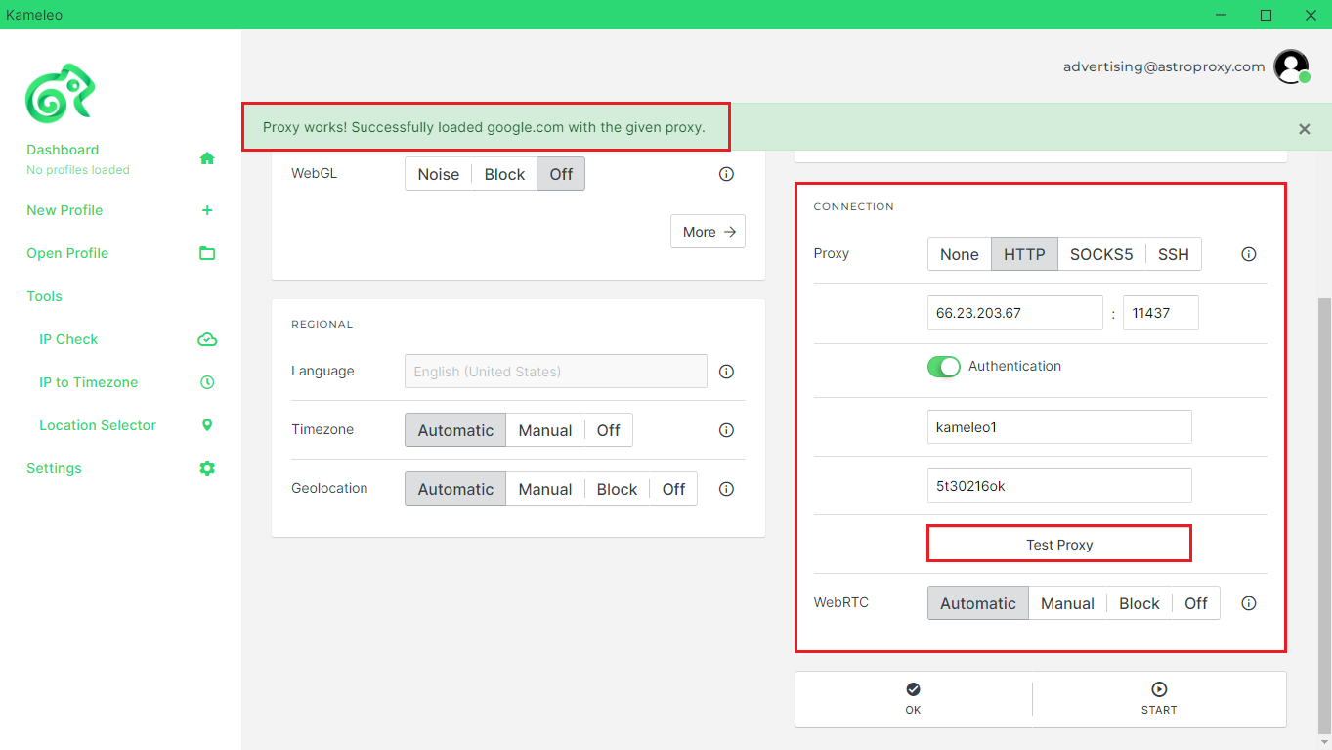
Task: Click the proxy password field
Action: (1059, 486)
